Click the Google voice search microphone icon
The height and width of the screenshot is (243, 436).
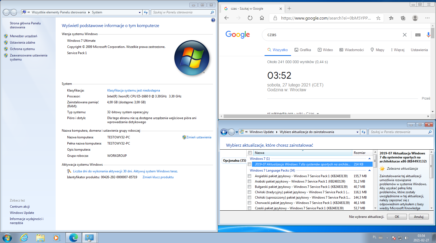click(429, 35)
